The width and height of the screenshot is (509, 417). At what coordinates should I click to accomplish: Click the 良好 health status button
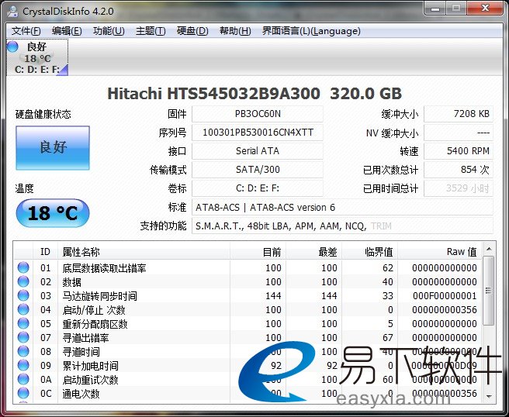pyautogui.click(x=52, y=147)
